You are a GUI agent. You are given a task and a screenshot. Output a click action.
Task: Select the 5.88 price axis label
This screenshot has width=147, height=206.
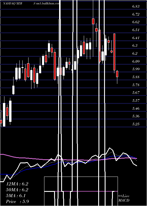(x=136, y=77)
